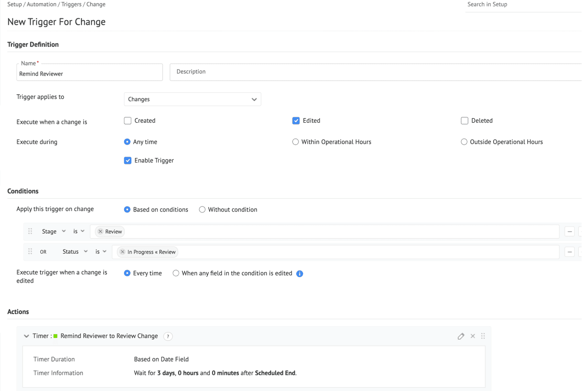Uncheck the Edited checkbox
Image resolution: width=582 pixels, height=391 pixels.
click(x=296, y=121)
